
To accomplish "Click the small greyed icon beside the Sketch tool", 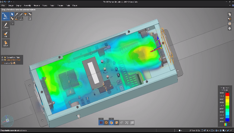I will [12, 23].
